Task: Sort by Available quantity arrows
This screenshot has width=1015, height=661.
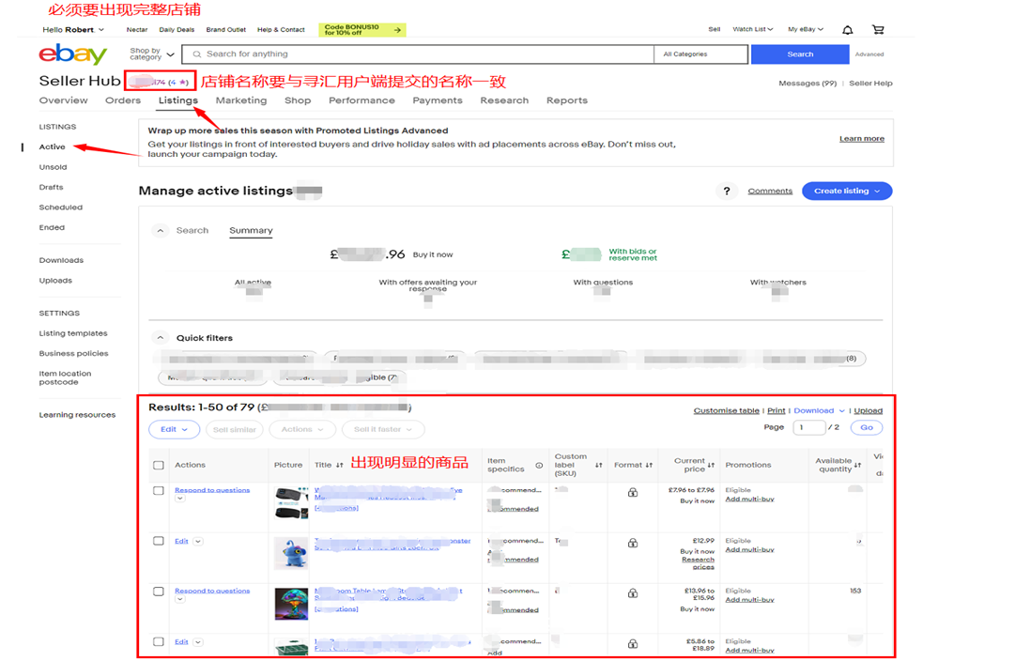Action: click(857, 465)
